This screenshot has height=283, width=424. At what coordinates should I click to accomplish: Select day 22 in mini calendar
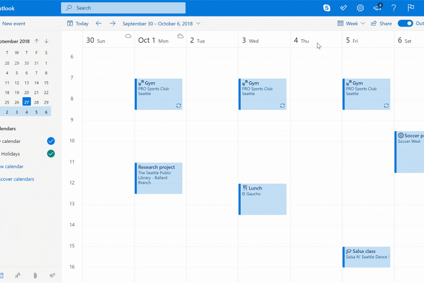pos(46,92)
